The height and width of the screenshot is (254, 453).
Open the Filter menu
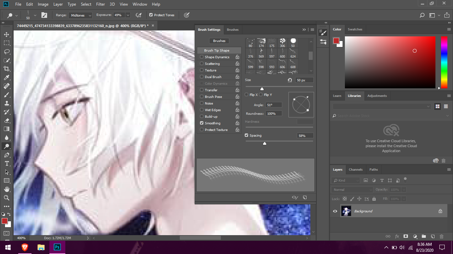tap(100, 4)
